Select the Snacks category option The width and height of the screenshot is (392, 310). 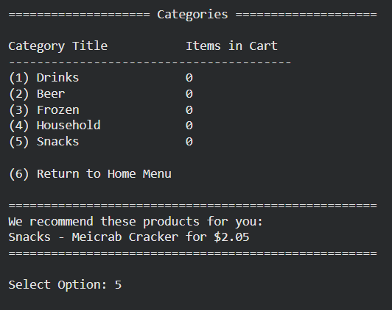[43, 142]
